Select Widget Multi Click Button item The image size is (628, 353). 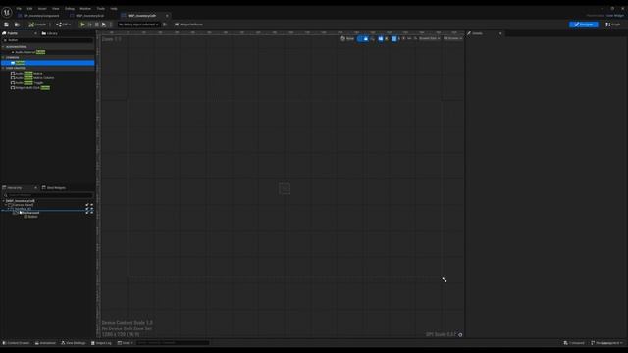30,87
